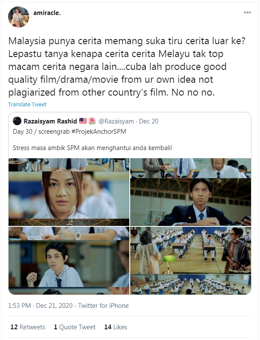Screen dimensions: 260x340
Task: Open amiracle's profile picture
Action: click(19, 17)
